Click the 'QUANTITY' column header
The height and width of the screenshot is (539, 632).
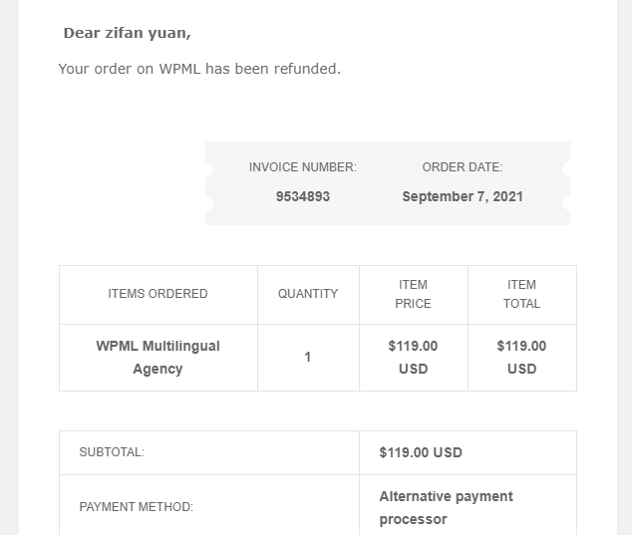point(308,294)
